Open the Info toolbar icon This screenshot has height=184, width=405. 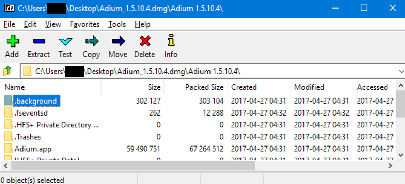[x=171, y=42]
